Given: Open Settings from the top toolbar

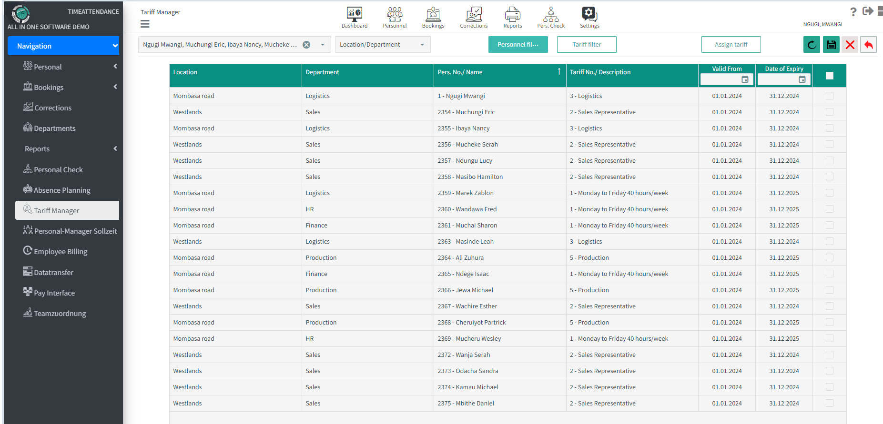Looking at the screenshot, I should point(589,18).
